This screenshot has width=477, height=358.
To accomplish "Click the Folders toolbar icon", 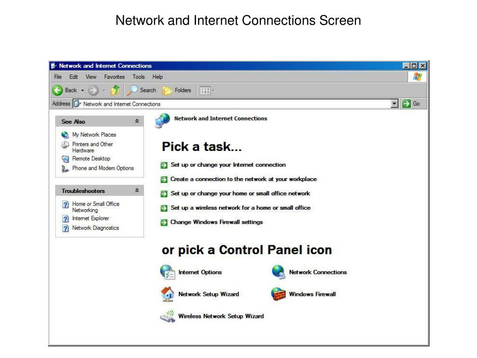I will (167, 90).
